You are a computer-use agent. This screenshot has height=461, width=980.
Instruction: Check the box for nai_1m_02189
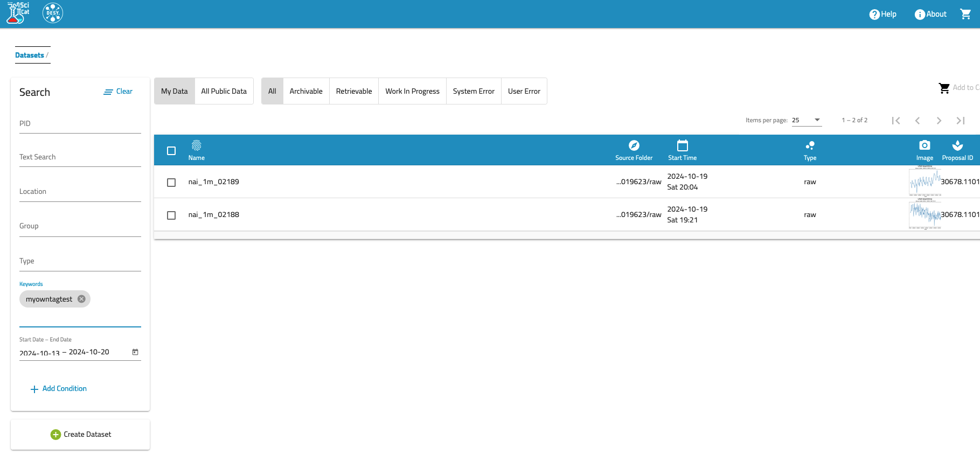(x=171, y=183)
